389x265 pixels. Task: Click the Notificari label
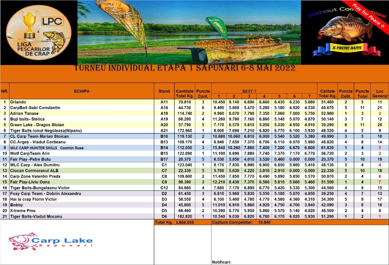[221, 262]
